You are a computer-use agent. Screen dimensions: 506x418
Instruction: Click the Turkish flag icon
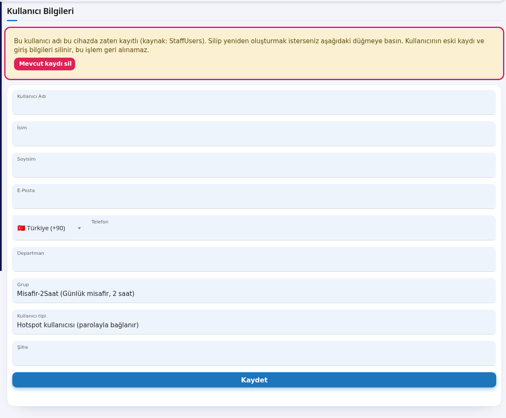tap(21, 228)
